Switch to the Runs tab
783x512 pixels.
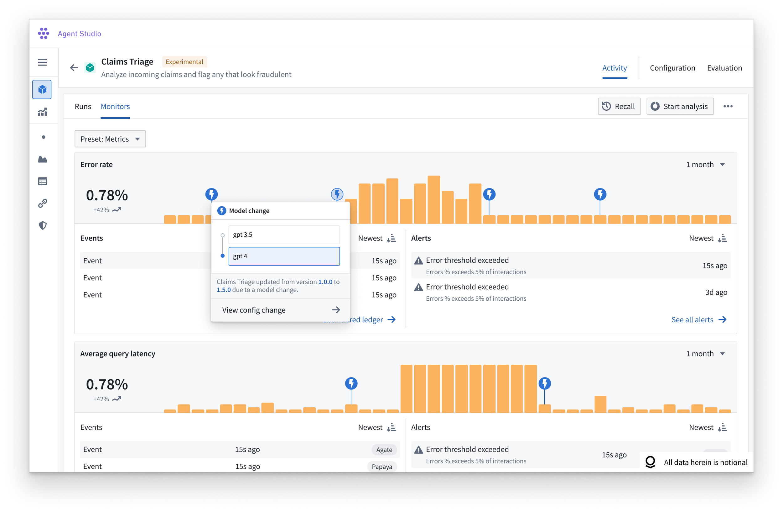pos(83,107)
